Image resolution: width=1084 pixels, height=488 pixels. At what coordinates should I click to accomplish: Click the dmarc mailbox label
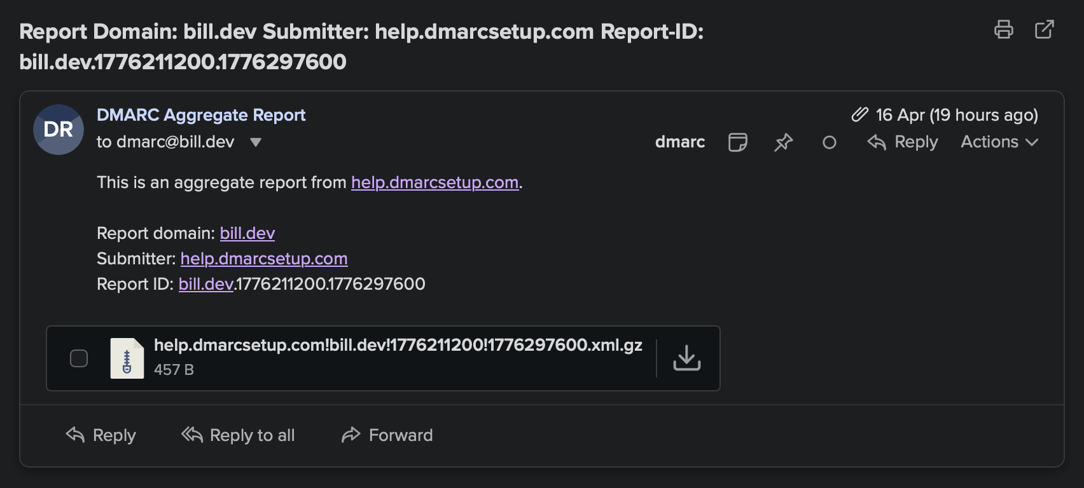tap(679, 142)
